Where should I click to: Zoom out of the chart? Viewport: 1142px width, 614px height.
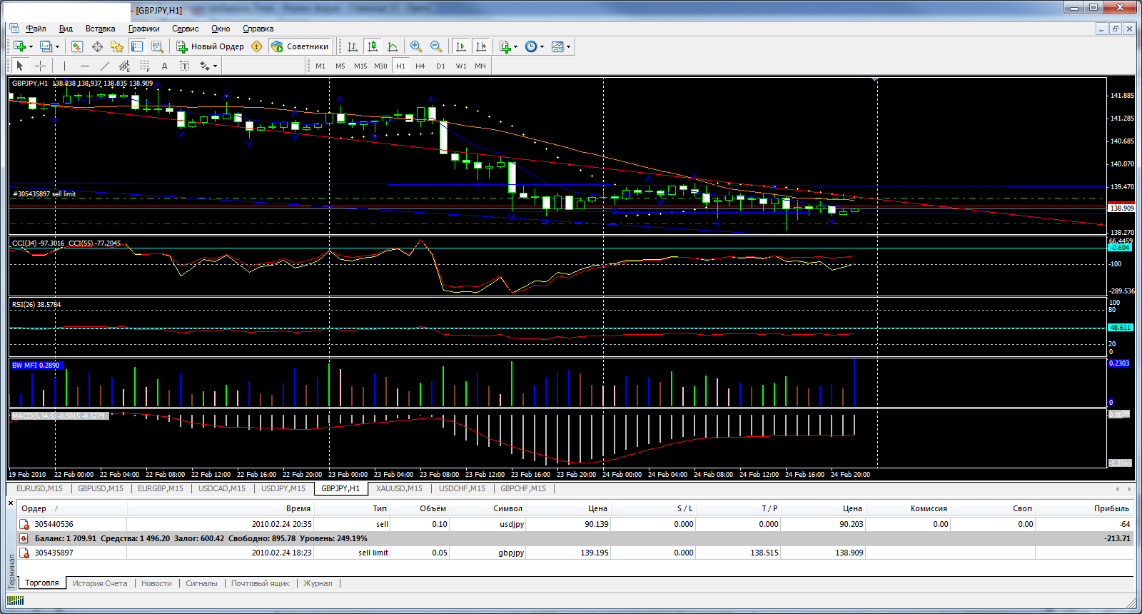coord(436,46)
